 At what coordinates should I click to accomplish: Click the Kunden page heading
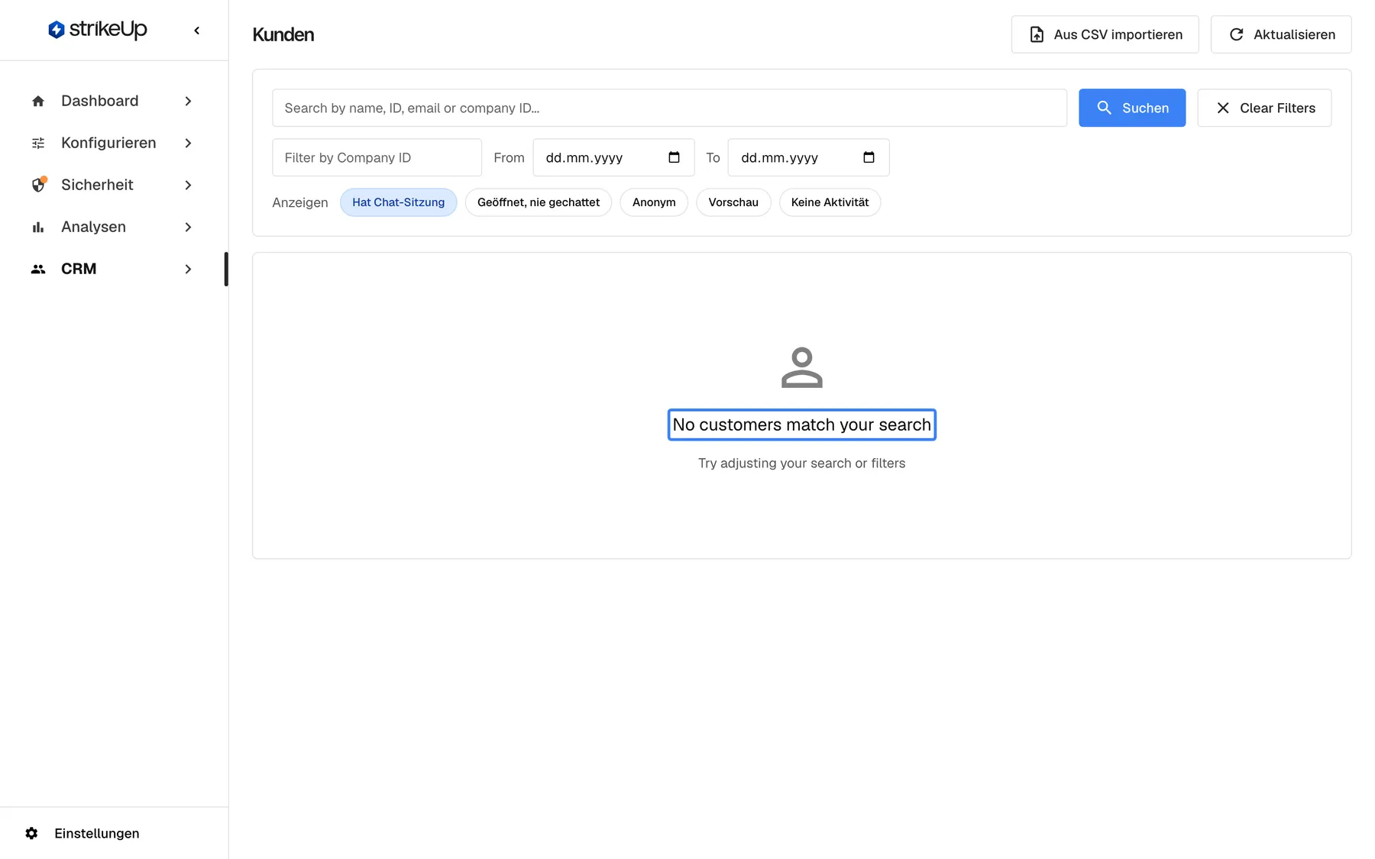click(x=283, y=34)
